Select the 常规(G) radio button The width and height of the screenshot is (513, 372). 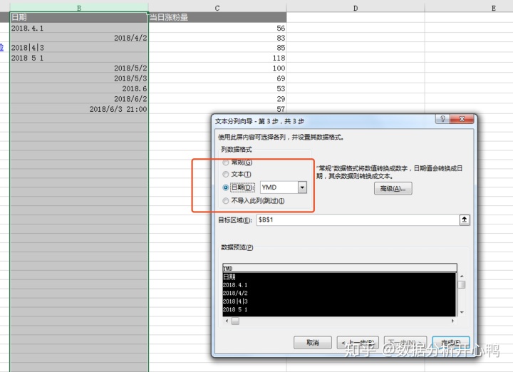[225, 162]
